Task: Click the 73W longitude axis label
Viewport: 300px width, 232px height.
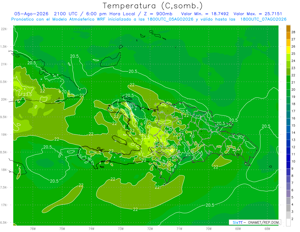Action: click(x=121, y=229)
